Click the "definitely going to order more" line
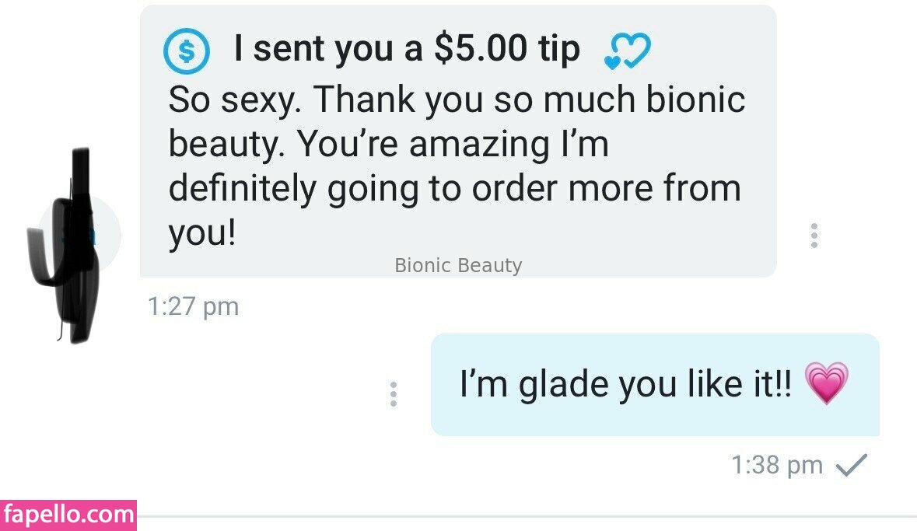 [454, 188]
